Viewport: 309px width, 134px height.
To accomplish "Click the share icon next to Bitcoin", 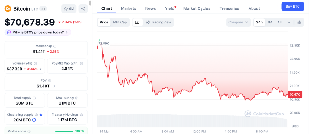I will (x=83, y=9).
